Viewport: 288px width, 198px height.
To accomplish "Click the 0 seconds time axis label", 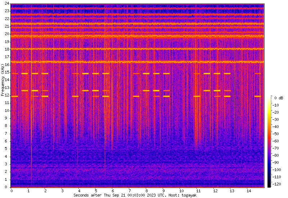I will pos(12,191).
